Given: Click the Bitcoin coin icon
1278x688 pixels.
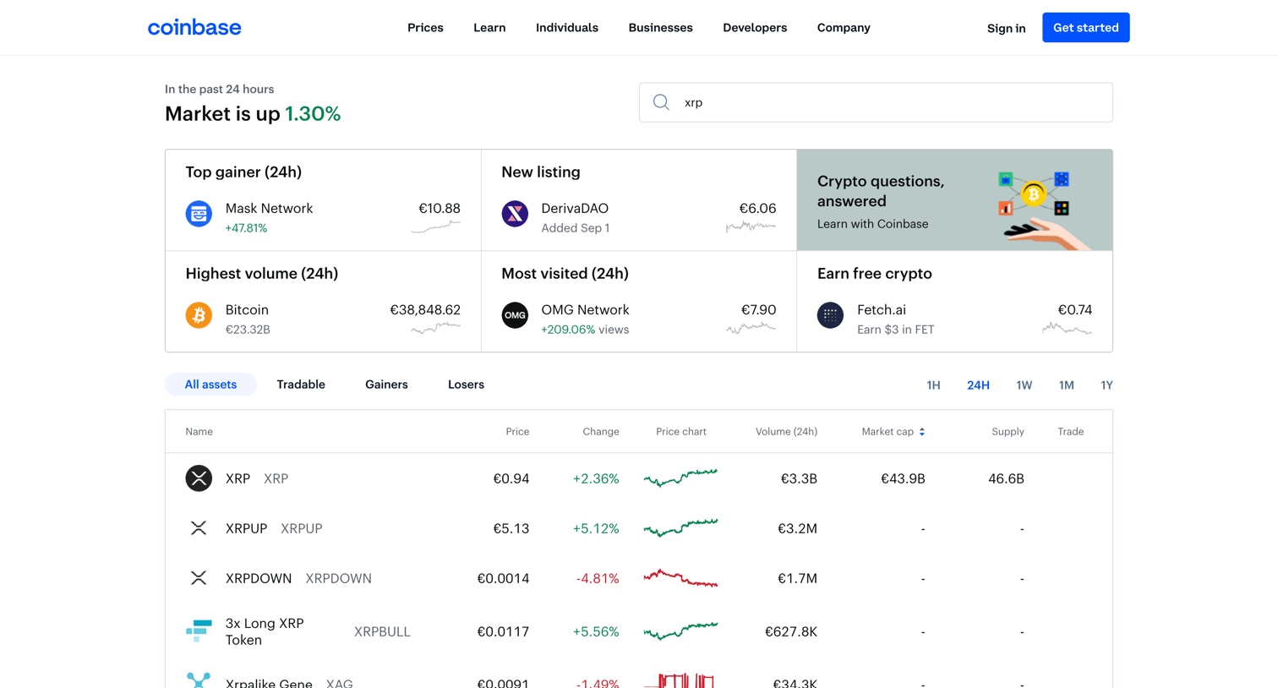Looking at the screenshot, I should click(199, 315).
